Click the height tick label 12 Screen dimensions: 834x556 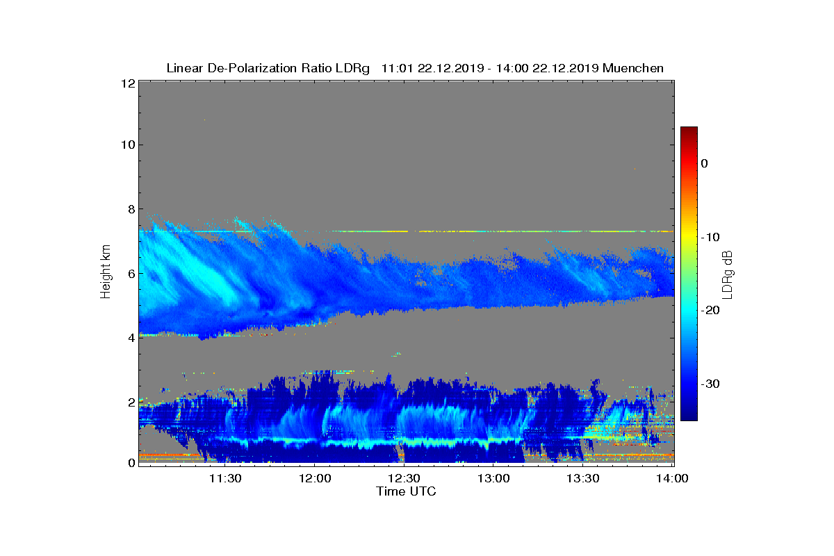tap(127, 83)
